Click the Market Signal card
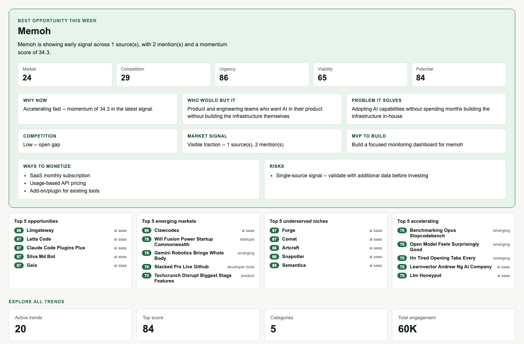 pos(262,141)
